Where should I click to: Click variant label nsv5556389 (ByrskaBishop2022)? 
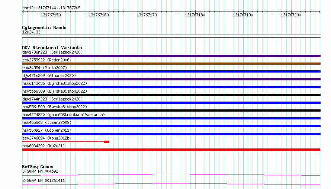pyautogui.click(x=55, y=91)
